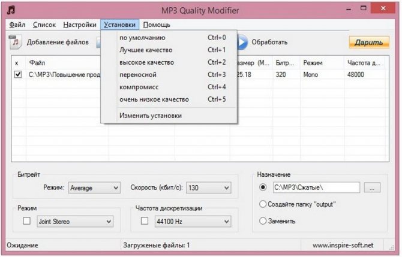Screen dimensions: 402x257
Task: Click the 'Mono' mode cell
Action: click(310, 75)
